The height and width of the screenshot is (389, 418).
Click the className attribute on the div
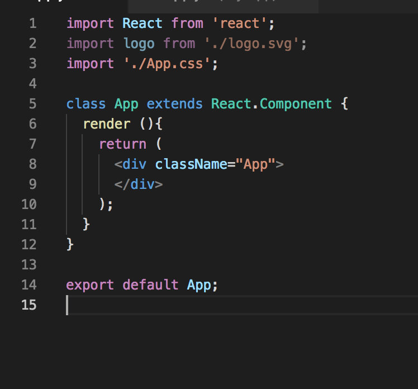click(191, 164)
